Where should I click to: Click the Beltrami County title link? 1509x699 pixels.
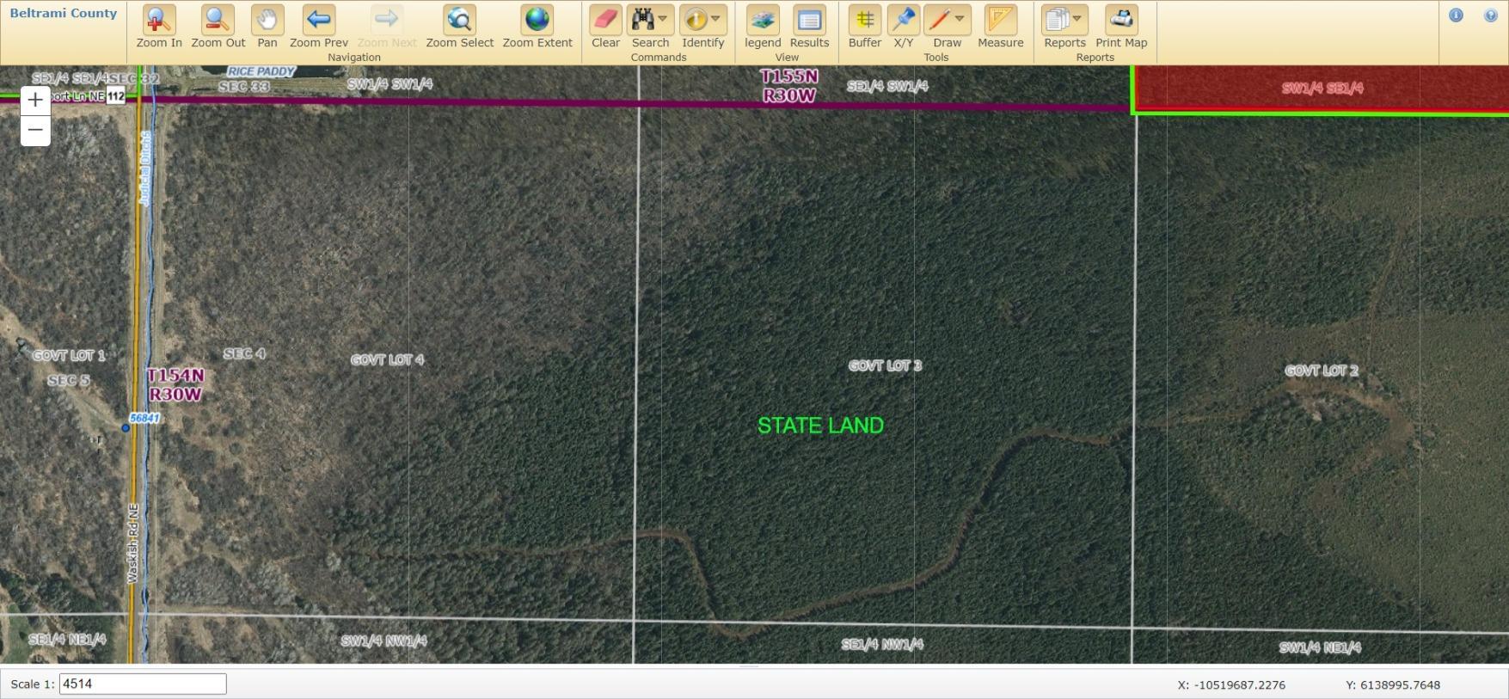click(64, 13)
